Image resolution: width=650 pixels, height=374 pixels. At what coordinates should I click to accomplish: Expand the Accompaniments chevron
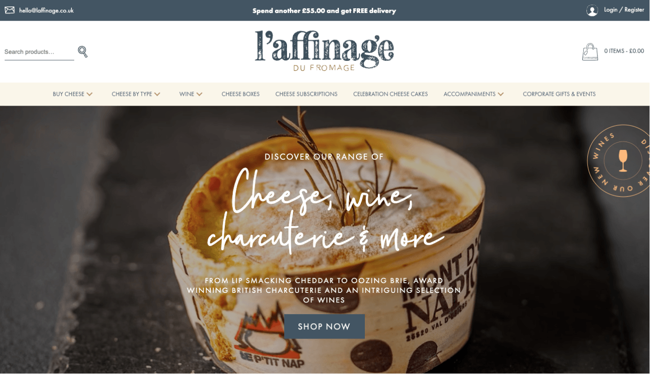[501, 94]
